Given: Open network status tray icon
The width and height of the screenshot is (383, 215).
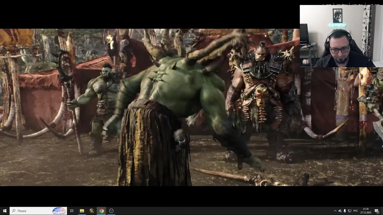Looking at the screenshot, I should 350,211.
